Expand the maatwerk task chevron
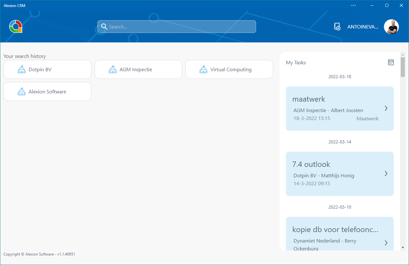Screen dimensions: 409x265 tap(386, 108)
